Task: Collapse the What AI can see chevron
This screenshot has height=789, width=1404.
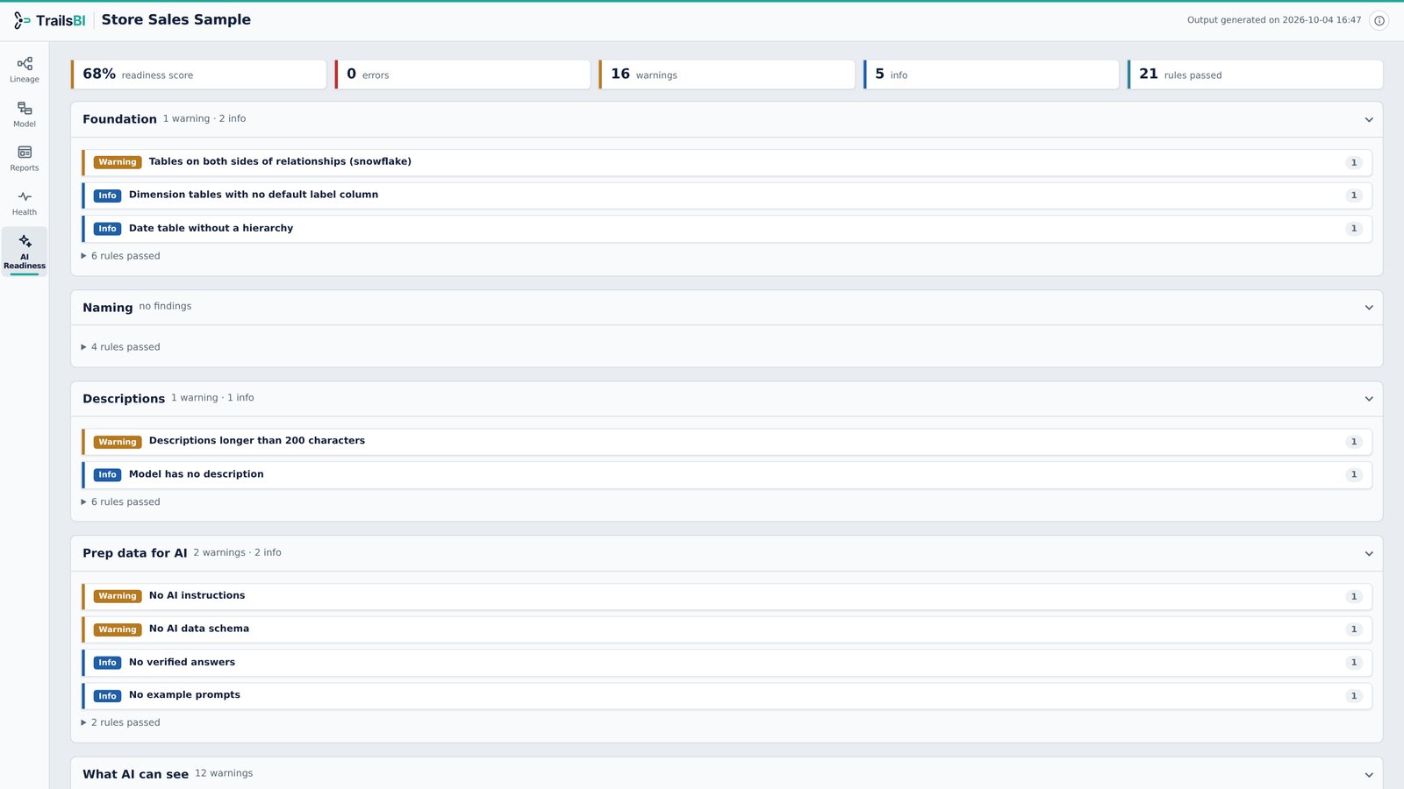Action: [x=1369, y=774]
